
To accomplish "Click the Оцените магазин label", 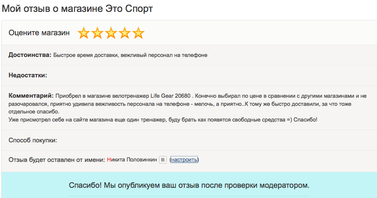I will [39, 33].
